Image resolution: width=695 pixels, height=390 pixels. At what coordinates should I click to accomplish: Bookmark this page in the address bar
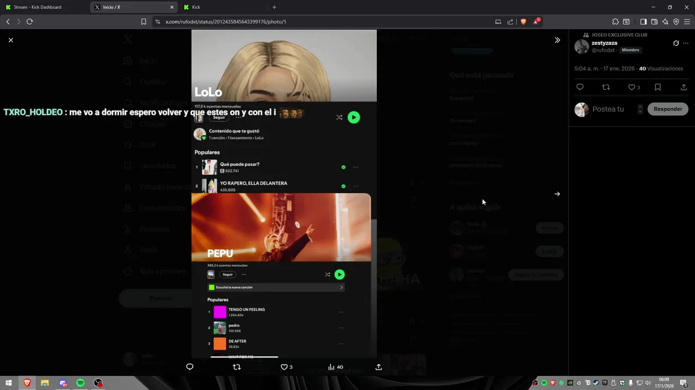point(143,22)
